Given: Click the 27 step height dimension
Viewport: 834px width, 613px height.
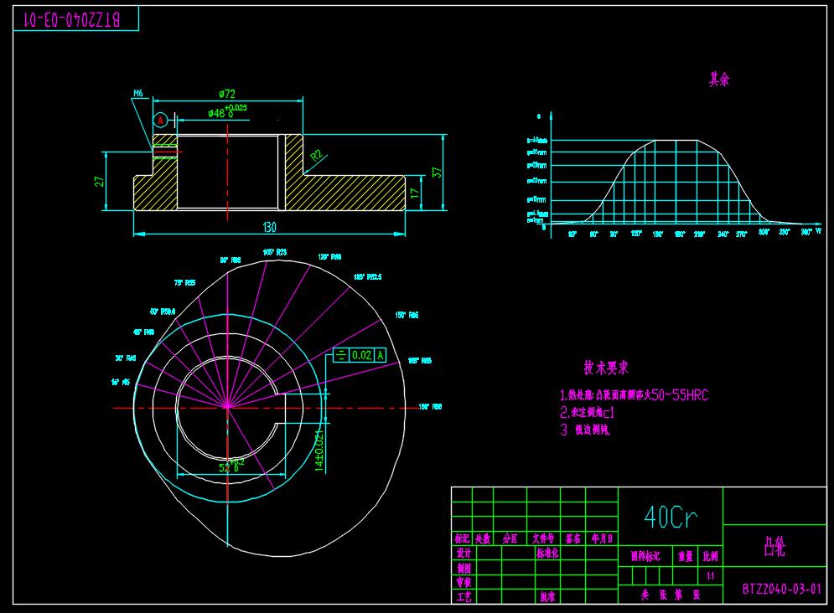Looking at the screenshot, I should (100, 180).
